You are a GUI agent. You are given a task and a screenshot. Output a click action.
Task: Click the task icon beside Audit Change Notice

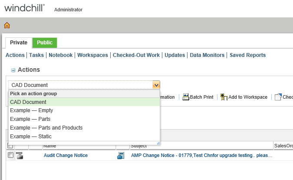[20, 156]
